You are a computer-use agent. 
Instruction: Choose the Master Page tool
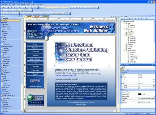coord(6,85)
